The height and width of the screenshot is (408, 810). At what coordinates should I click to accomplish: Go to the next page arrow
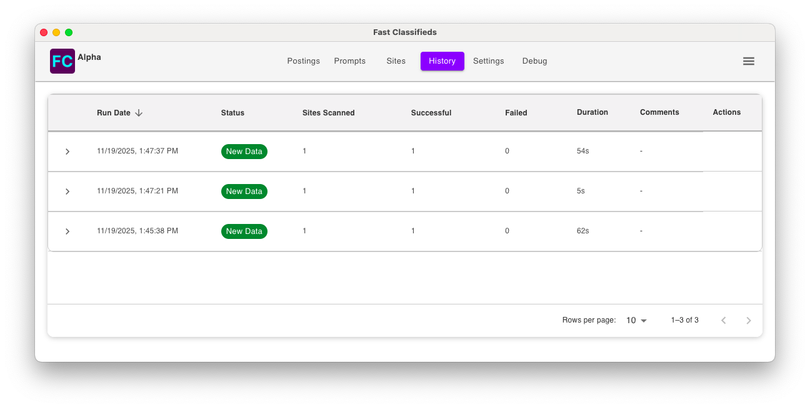748,321
